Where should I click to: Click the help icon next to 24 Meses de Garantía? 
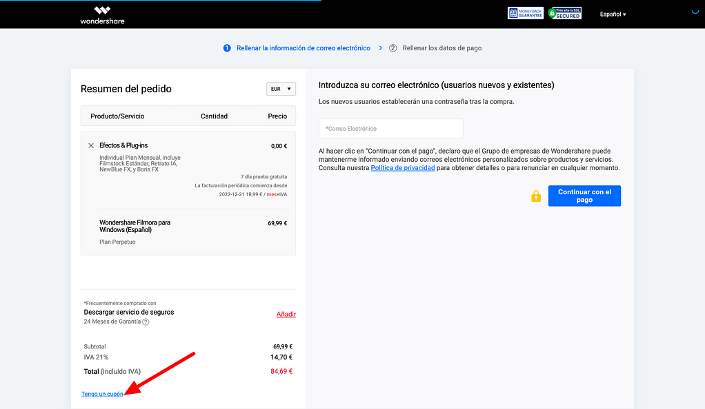(146, 322)
